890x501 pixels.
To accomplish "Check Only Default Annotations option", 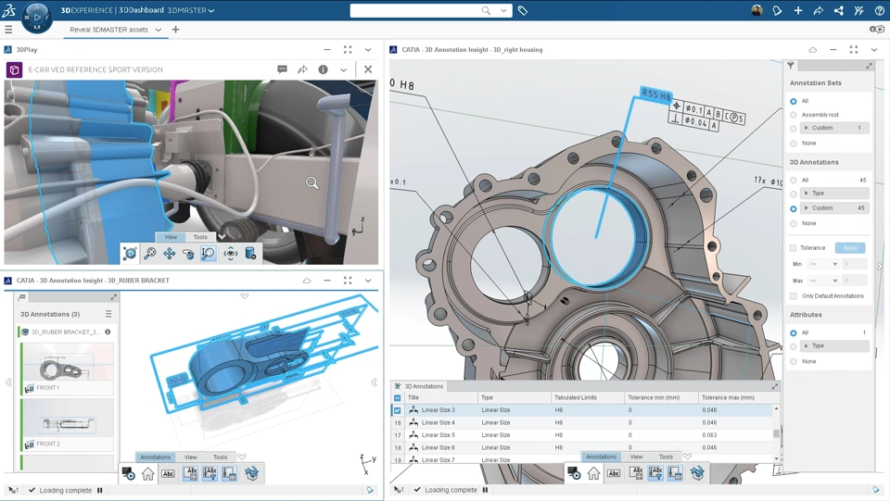I will 794,296.
